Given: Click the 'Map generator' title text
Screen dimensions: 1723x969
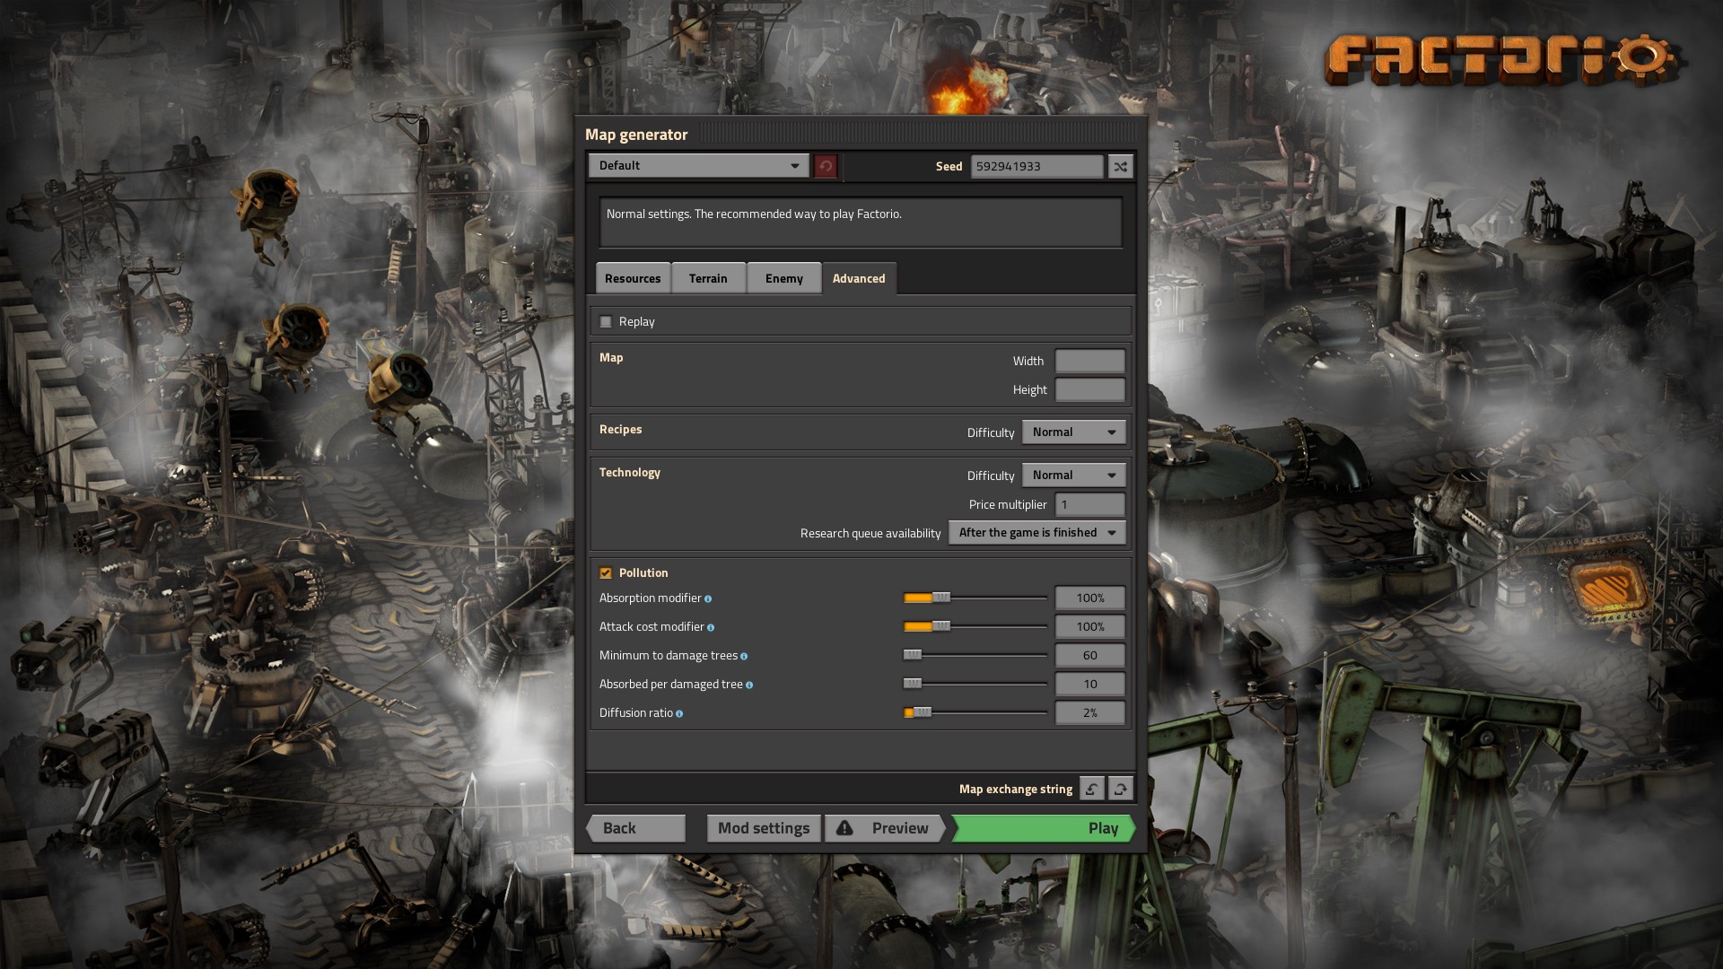Looking at the screenshot, I should pyautogui.click(x=636, y=135).
